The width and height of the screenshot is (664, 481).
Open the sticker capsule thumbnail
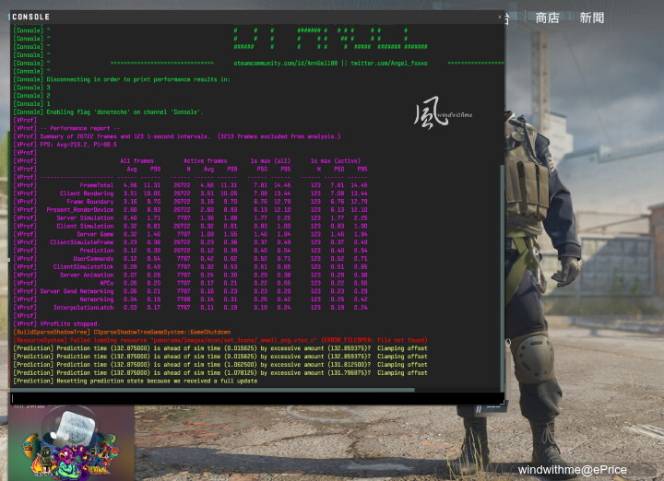[71, 442]
